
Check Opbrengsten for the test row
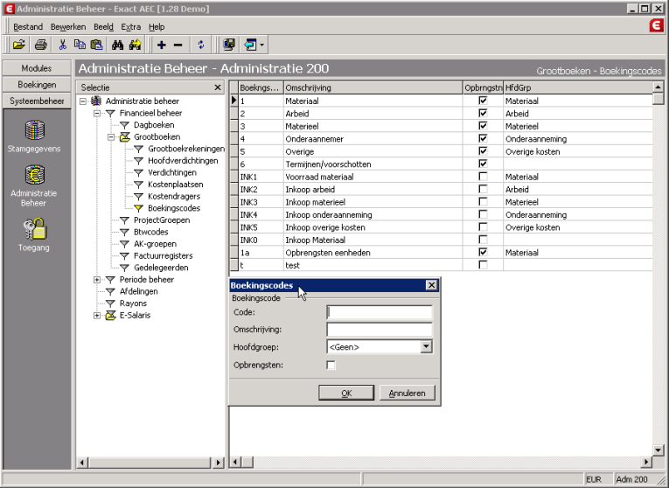(x=483, y=265)
